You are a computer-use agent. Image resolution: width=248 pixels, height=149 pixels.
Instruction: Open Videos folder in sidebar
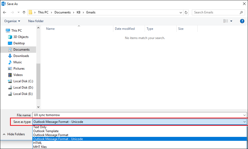pyautogui.click(x=18, y=75)
